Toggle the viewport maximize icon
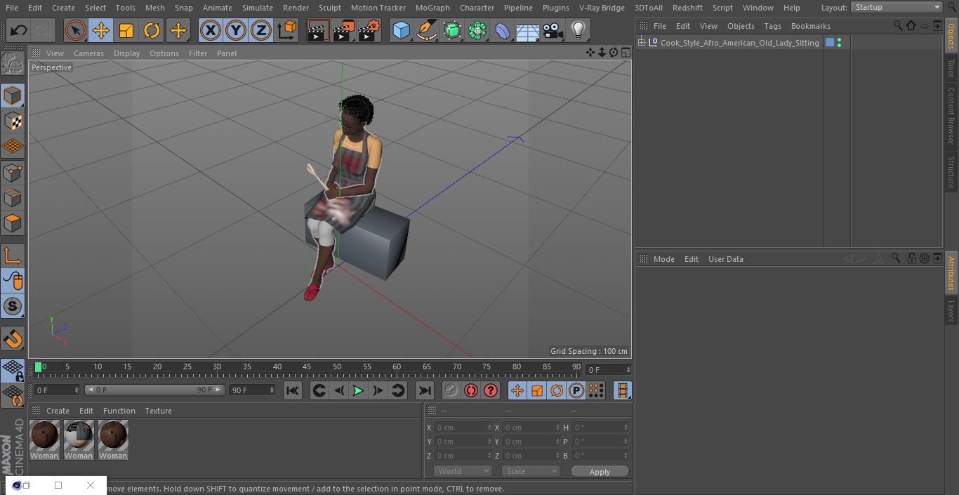Screen dimensions: 959x495 (x=625, y=53)
